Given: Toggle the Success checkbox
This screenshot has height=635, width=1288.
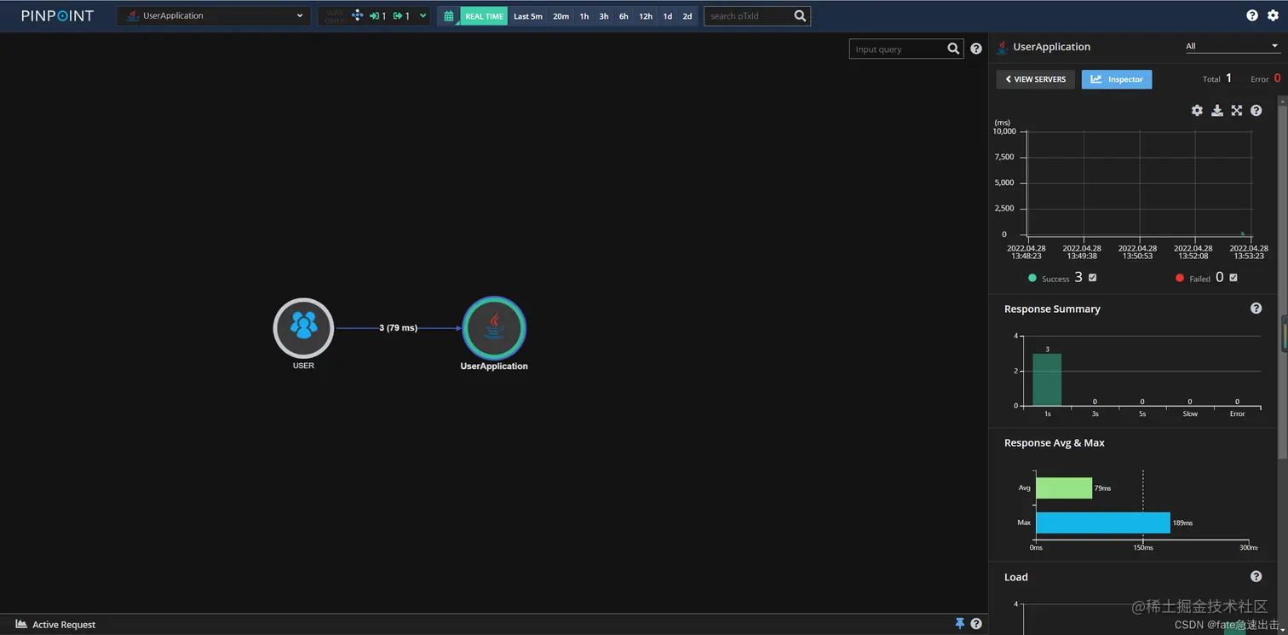Looking at the screenshot, I should click(1093, 278).
